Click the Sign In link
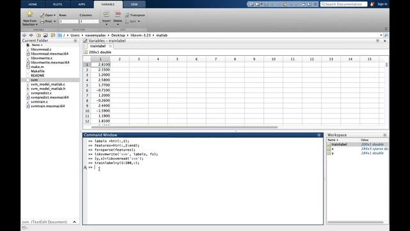410x231 pixels. click(x=382, y=4)
